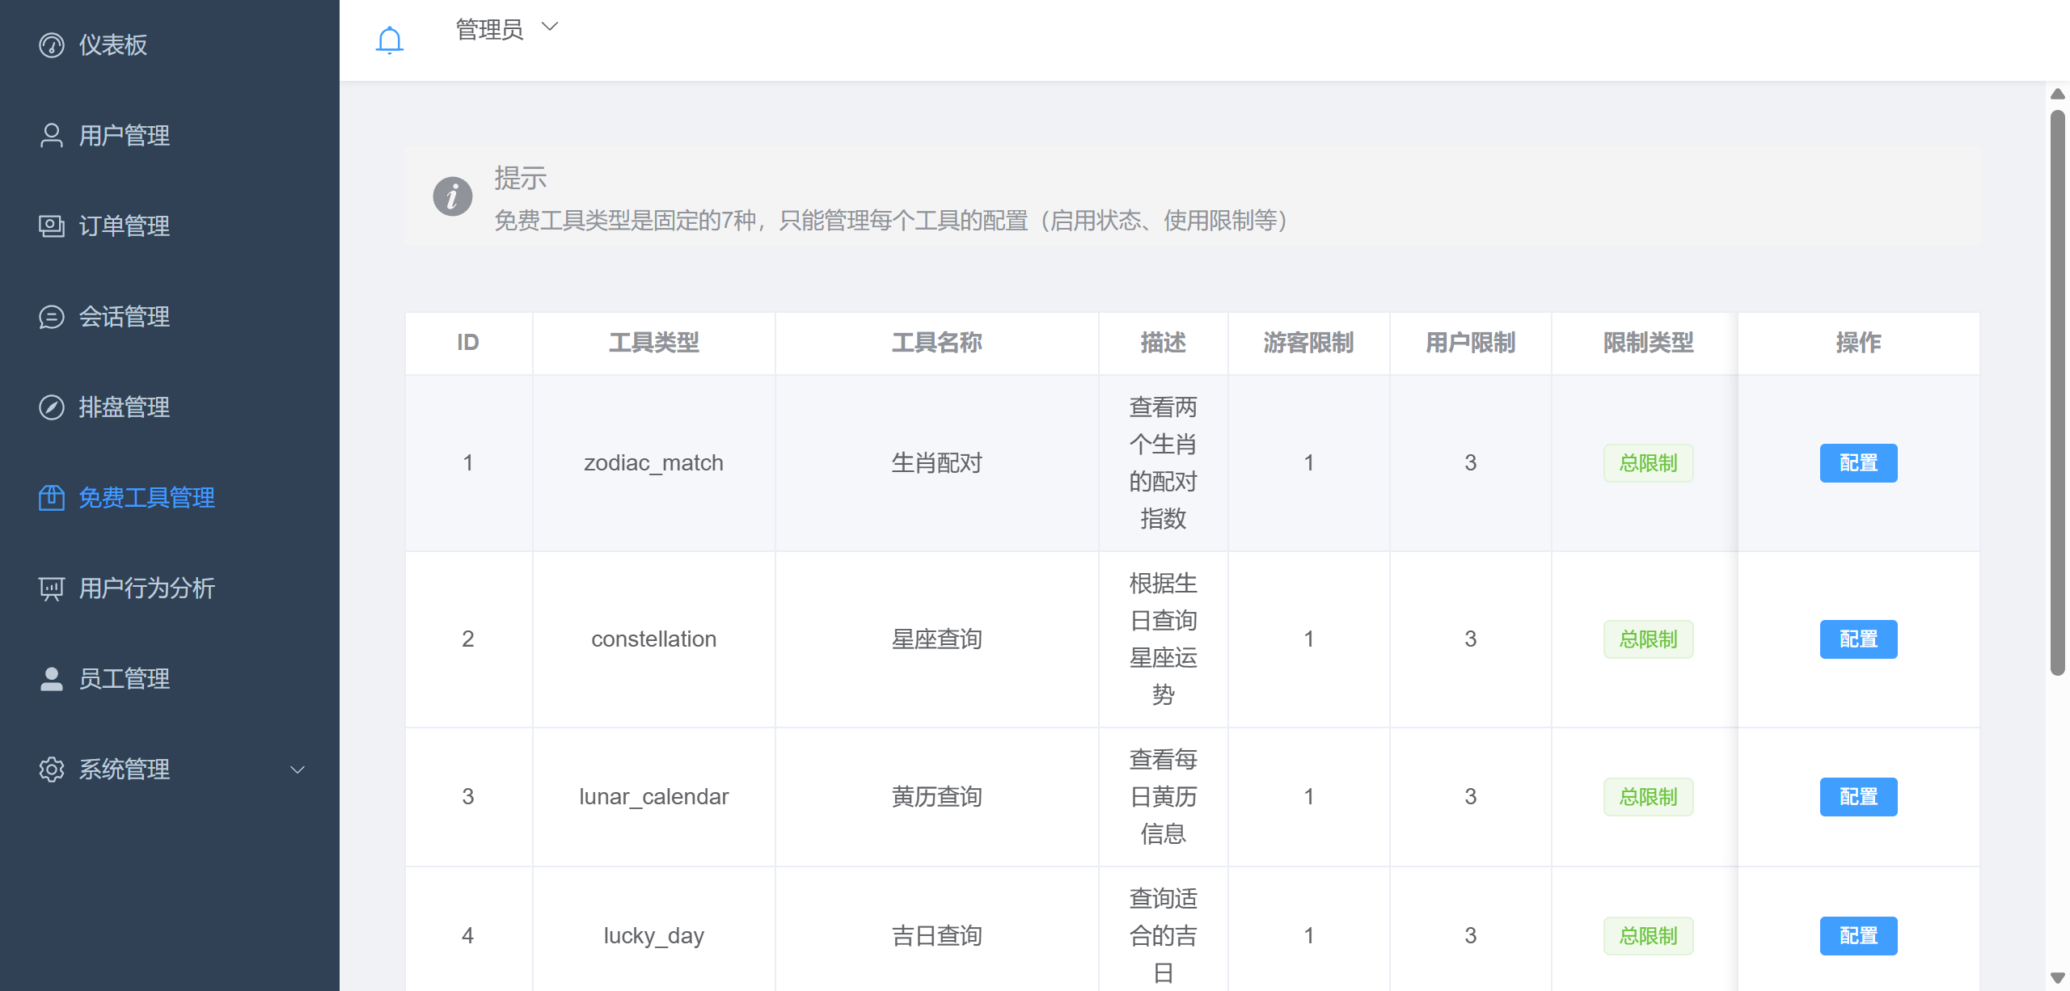Click the 用户行为分析 analytics icon
This screenshot has height=991, width=2070.
tap(50, 588)
